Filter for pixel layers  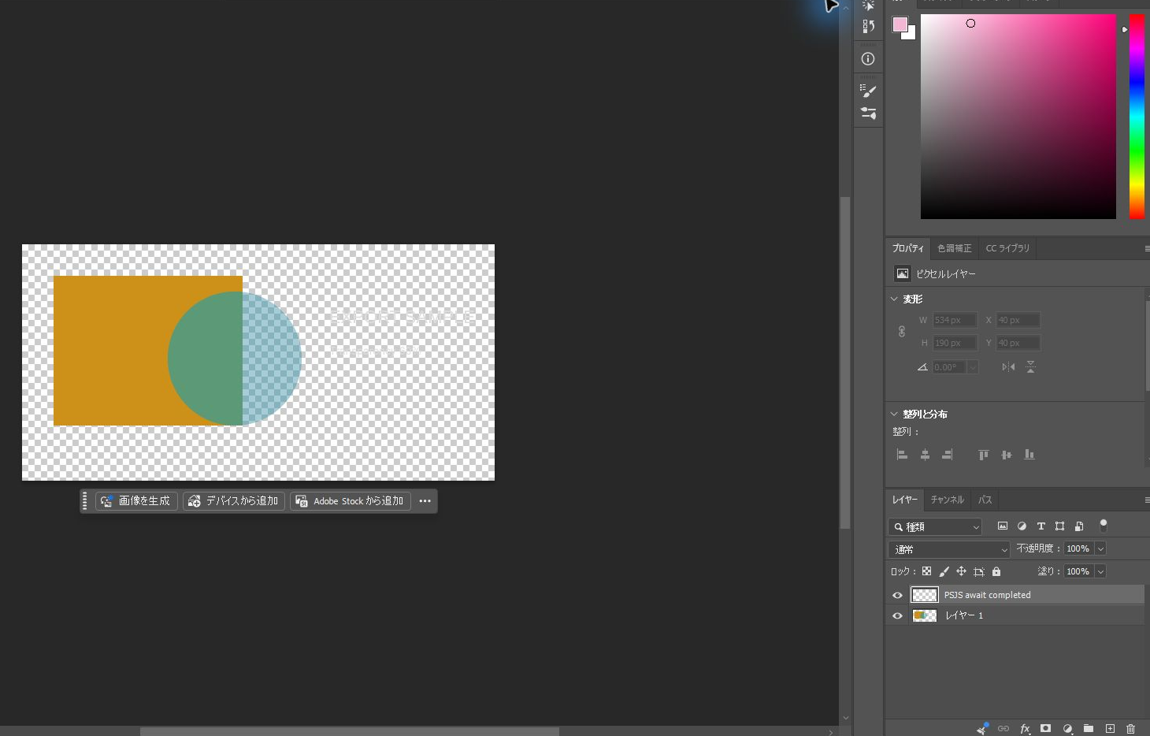(1003, 526)
